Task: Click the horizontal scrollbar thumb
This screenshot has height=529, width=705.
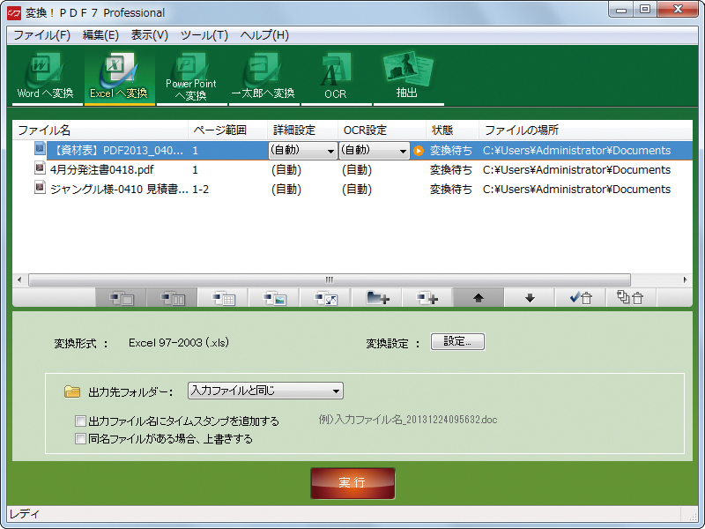Action: tap(330, 279)
